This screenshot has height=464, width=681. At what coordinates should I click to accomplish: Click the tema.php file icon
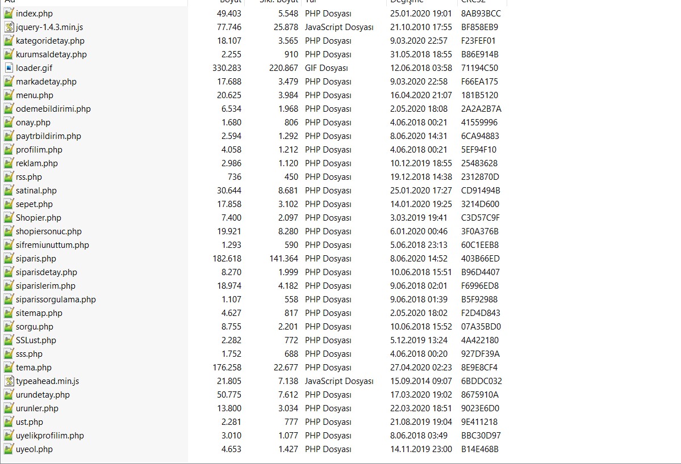[9, 368]
